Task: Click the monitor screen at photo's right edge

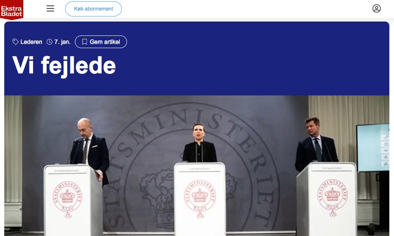Action: click(373, 148)
